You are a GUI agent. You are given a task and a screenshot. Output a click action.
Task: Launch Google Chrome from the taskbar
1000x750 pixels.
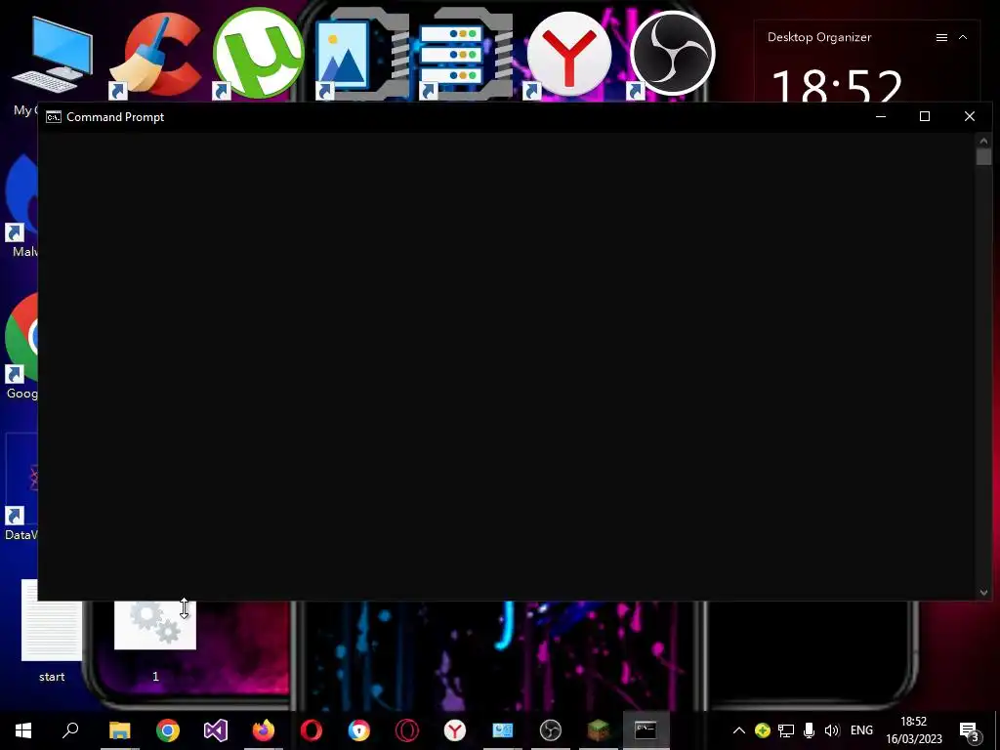point(168,730)
